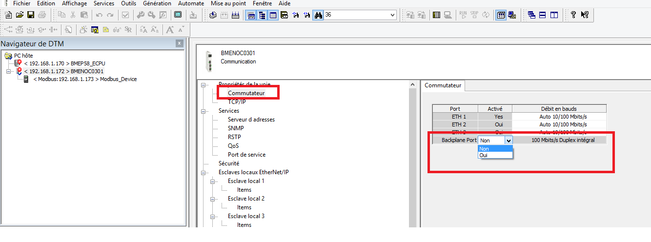Click the What's This help pointer icon
Viewport: 651px width, 242px height.
[x=584, y=15]
